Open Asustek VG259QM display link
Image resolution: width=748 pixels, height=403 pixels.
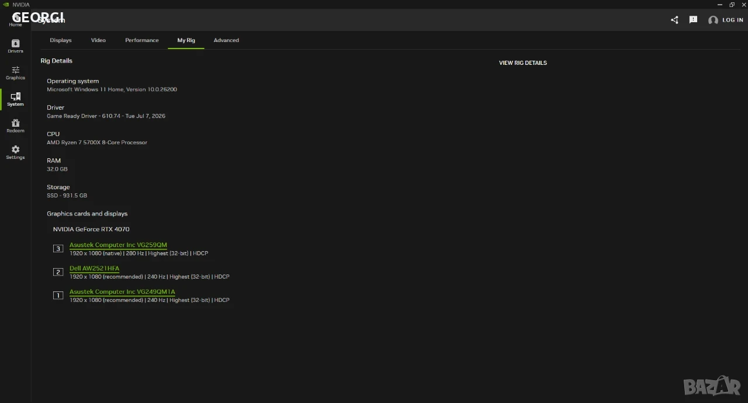[x=118, y=245]
